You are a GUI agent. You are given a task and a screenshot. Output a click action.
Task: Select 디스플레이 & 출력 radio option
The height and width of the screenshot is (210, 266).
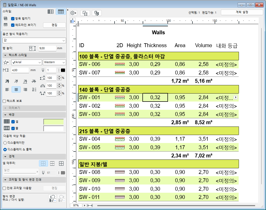point(5,149)
